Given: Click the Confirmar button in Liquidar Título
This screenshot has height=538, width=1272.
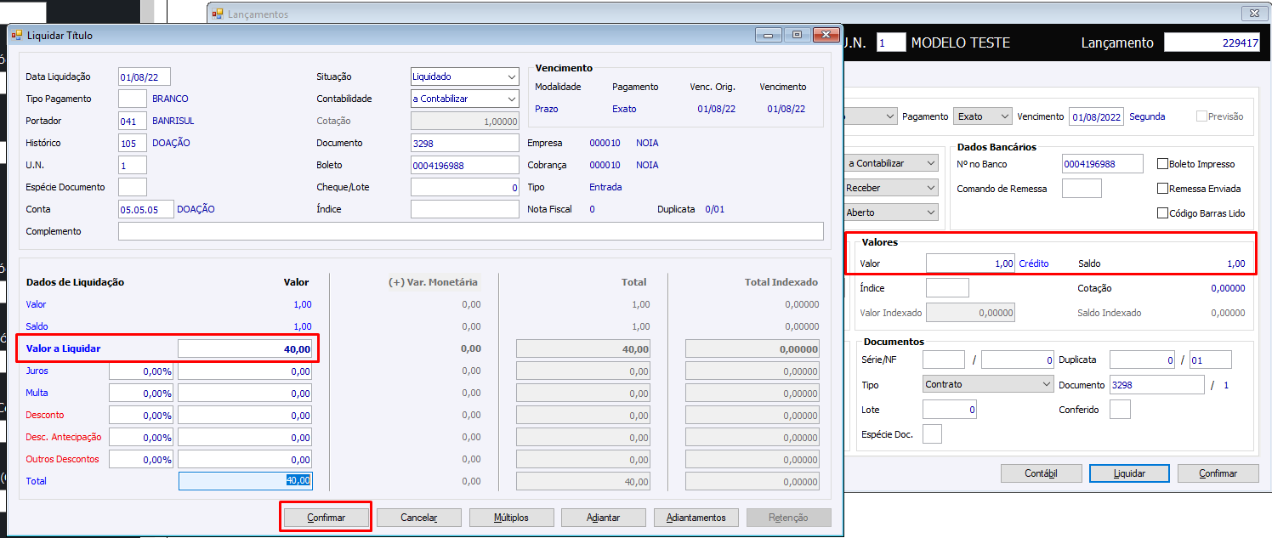Looking at the screenshot, I should [x=326, y=518].
